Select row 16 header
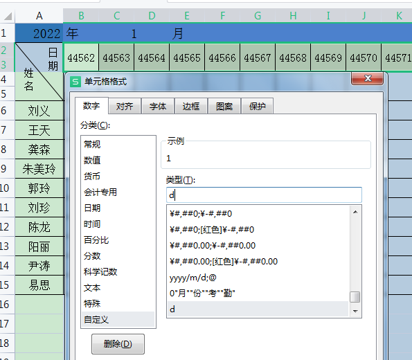Screen dimensions: 412x360 [7, 305]
